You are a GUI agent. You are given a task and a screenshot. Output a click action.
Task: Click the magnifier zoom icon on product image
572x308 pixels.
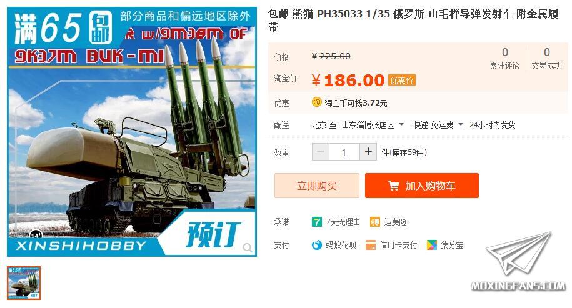[x=248, y=248]
